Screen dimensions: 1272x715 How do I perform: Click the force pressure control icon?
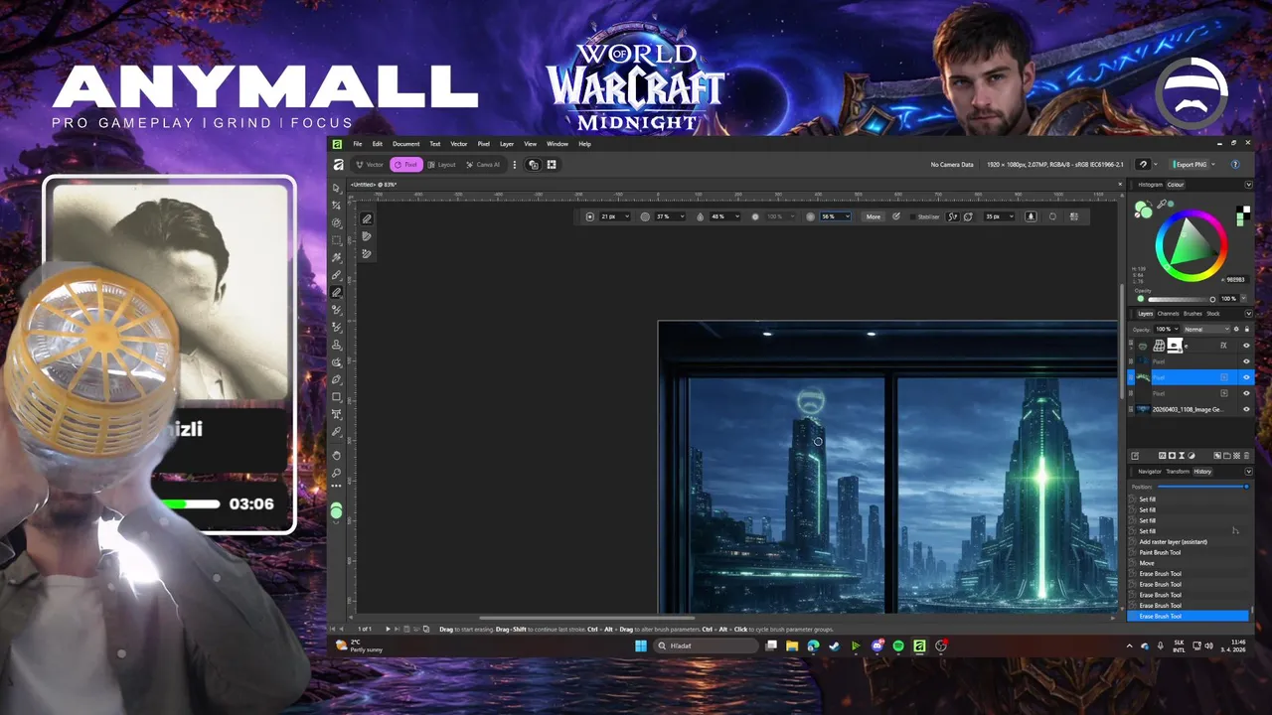(896, 216)
